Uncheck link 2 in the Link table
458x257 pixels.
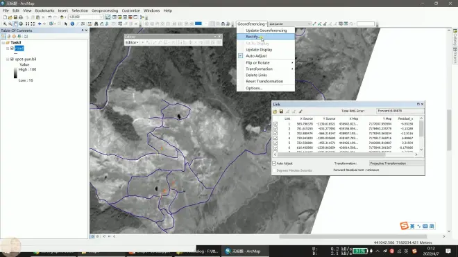[275, 129]
